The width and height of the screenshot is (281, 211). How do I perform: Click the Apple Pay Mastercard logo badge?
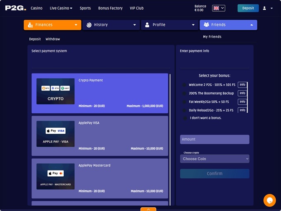click(x=55, y=173)
